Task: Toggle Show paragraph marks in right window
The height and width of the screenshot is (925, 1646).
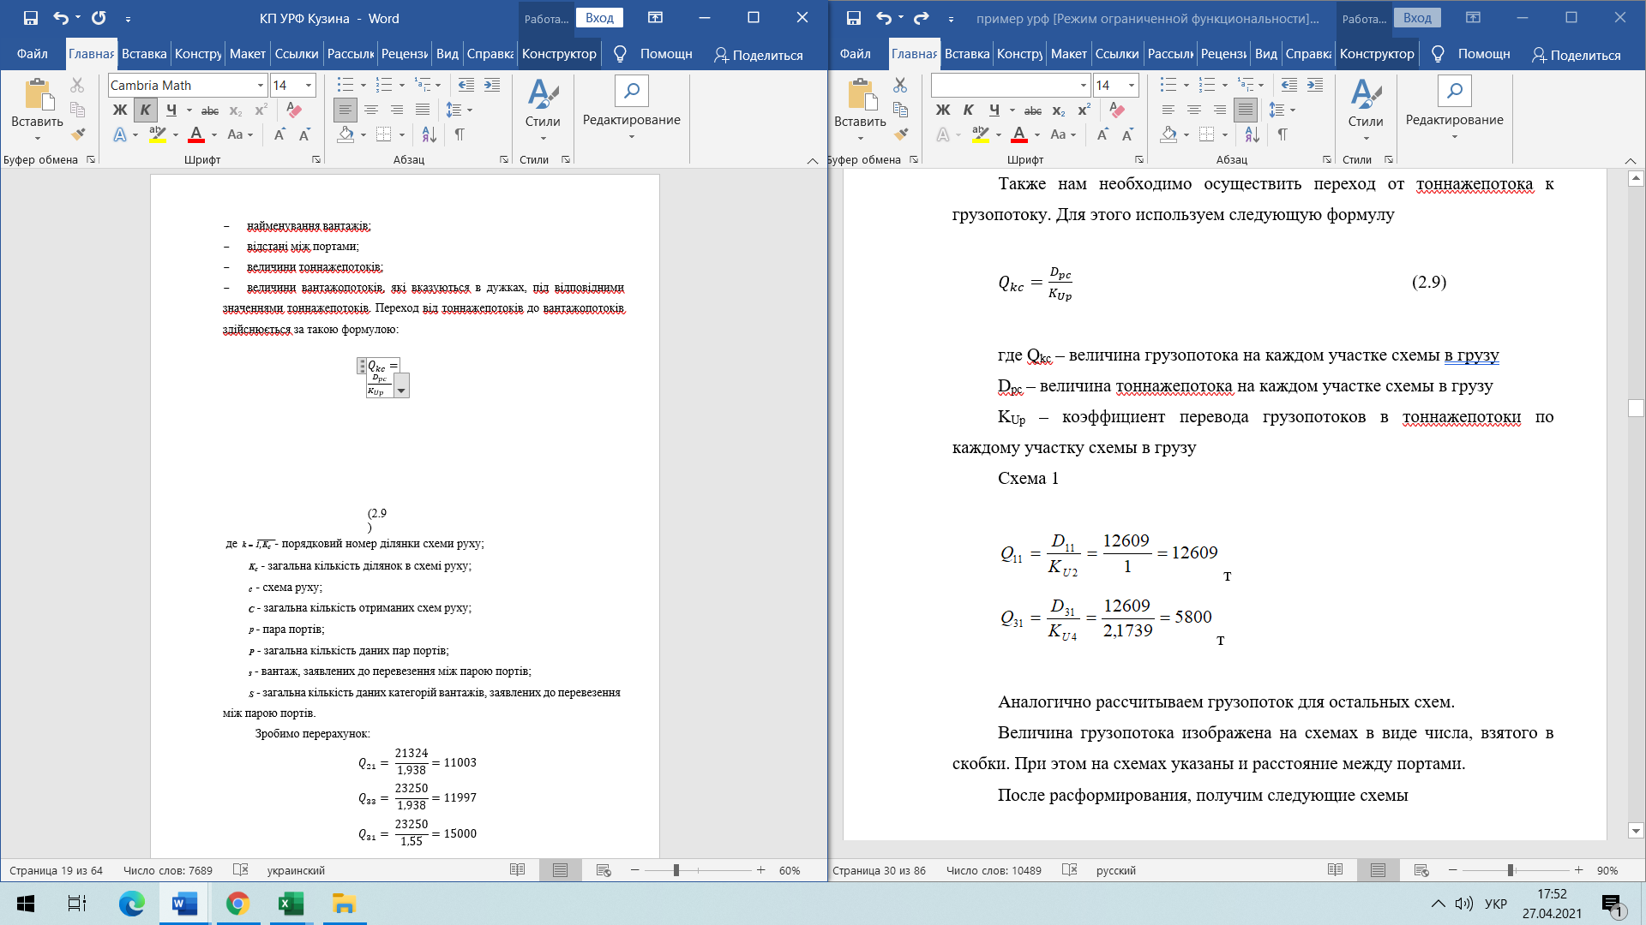Action: click(x=1283, y=134)
